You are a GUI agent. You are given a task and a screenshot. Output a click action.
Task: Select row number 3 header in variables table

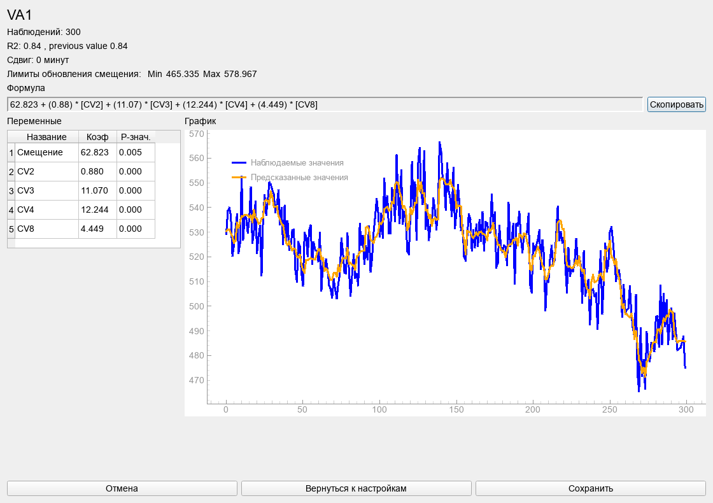click(11, 191)
